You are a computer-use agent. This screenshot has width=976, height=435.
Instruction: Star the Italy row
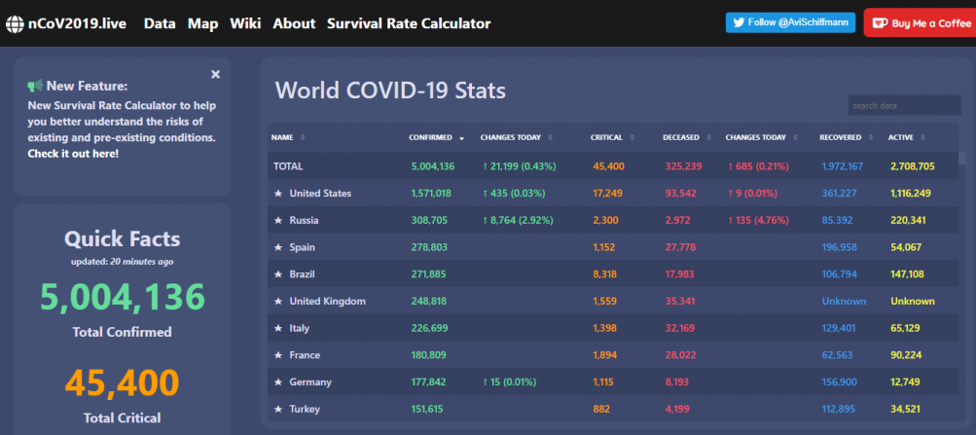[x=278, y=328]
